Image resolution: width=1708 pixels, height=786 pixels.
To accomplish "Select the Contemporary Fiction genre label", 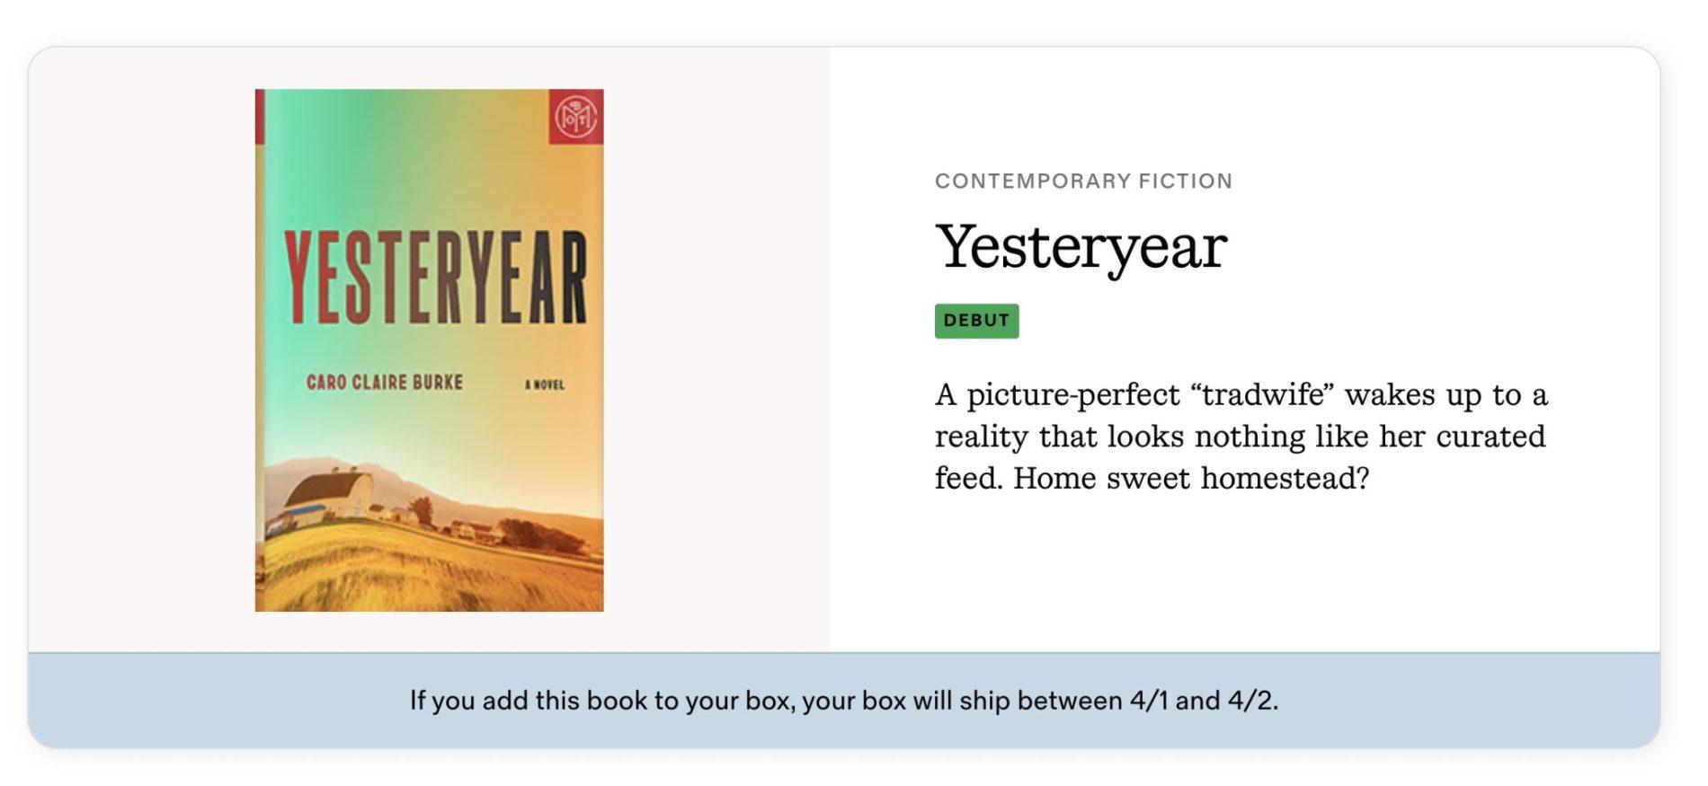I will (x=1083, y=181).
